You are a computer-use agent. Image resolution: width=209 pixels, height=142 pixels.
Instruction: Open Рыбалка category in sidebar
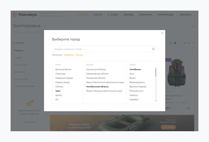pyautogui.click(x=19, y=51)
